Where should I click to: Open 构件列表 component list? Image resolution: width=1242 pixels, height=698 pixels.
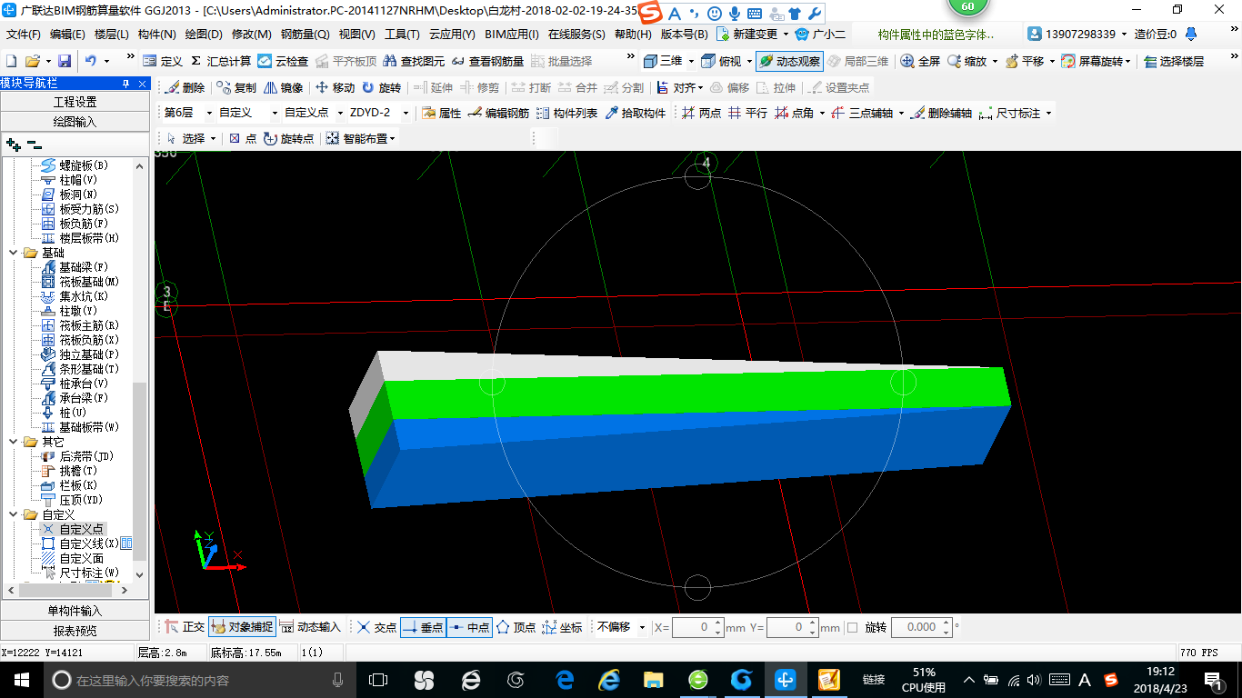pos(567,113)
